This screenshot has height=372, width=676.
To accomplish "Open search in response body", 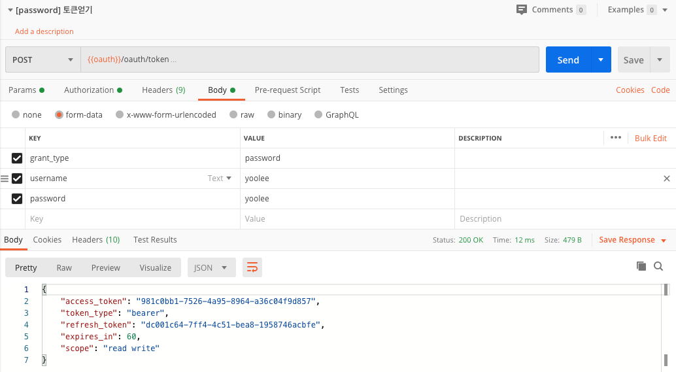I will click(658, 266).
